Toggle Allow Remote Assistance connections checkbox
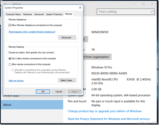 click(x=10, y=25)
